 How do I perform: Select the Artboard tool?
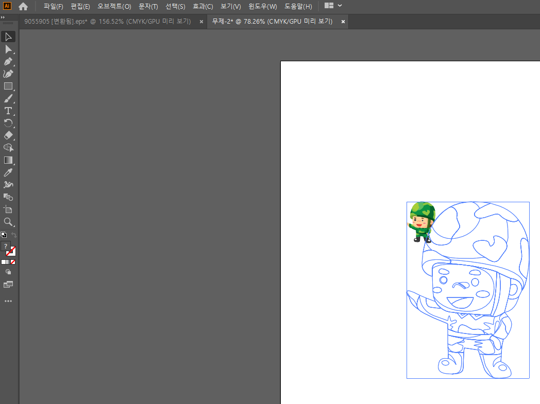pos(8,209)
